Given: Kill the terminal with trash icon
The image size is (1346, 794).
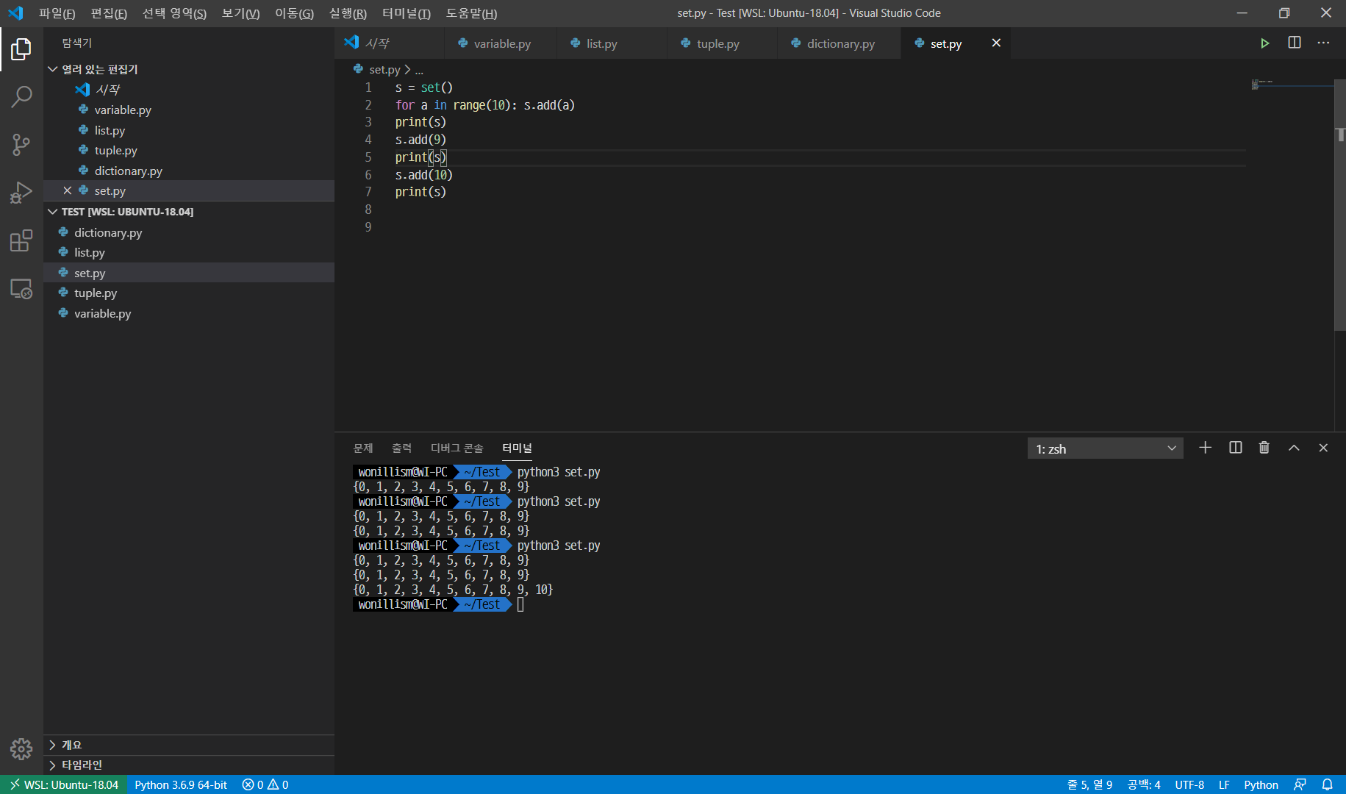Looking at the screenshot, I should point(1264,447).
